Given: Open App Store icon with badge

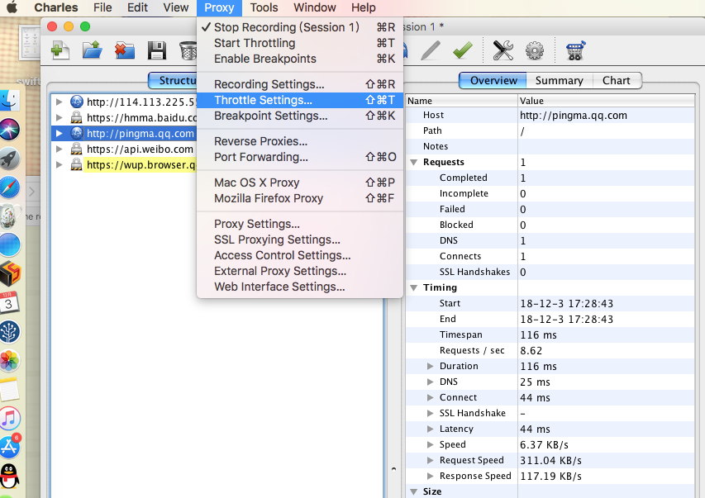Looking at the screenshot, I should tap(10, 446).
